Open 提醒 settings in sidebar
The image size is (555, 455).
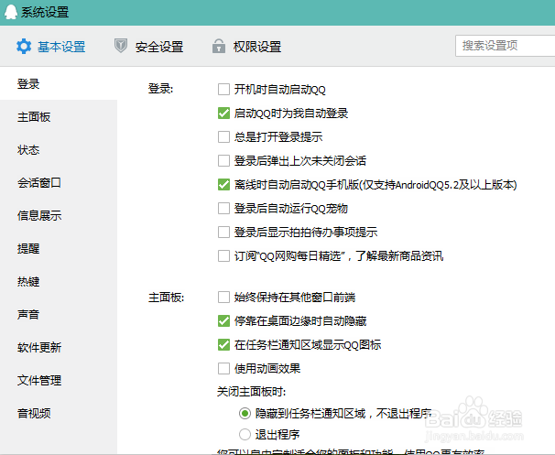click(59, 248)
